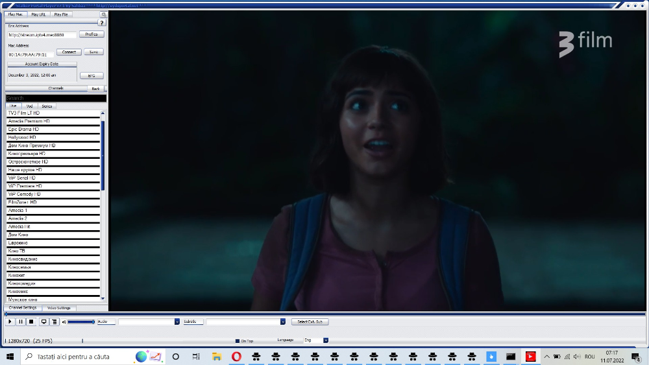Click the Back button next to Channels
The image size is (649, 365).
pos(95,89)
